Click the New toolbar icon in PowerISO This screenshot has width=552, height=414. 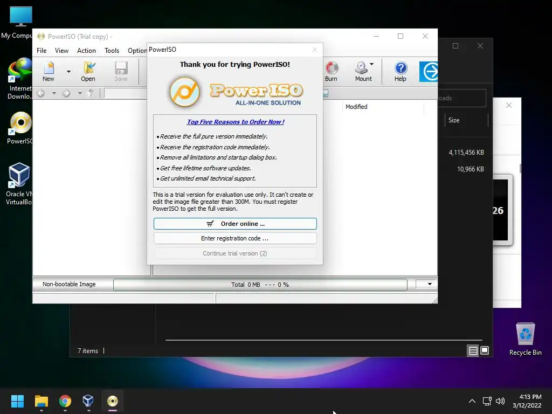(x=49, y=72)
